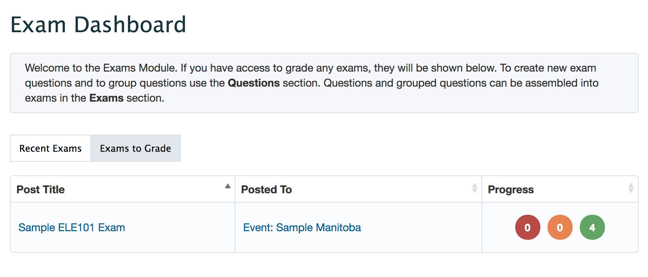Open the Sample ELE101 Exam link

(72, 228)
